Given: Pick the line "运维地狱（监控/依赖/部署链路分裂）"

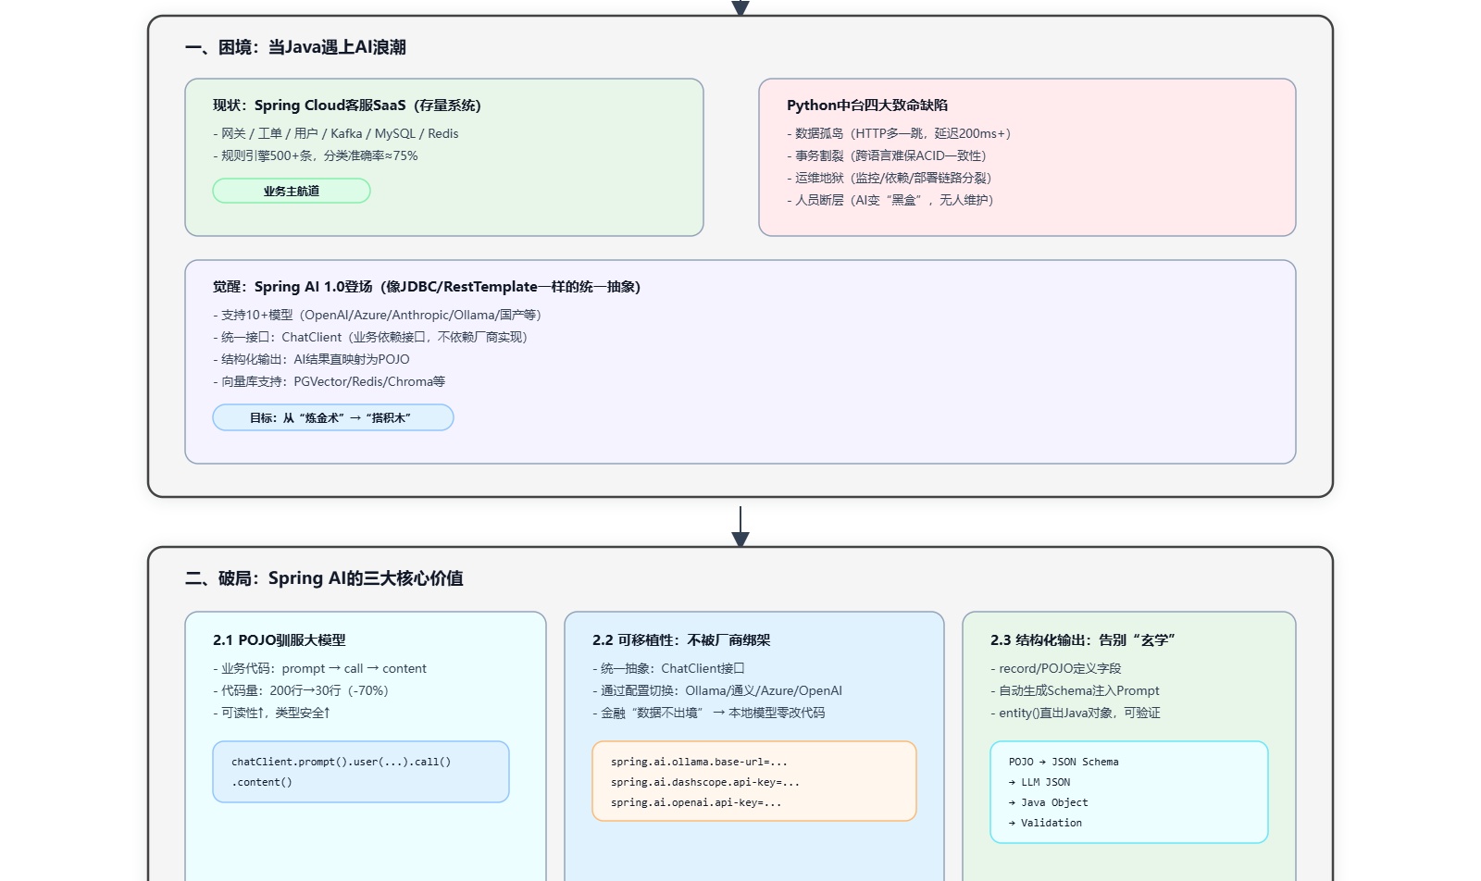Looking at the screenshot, I should (x=890, y=178).
